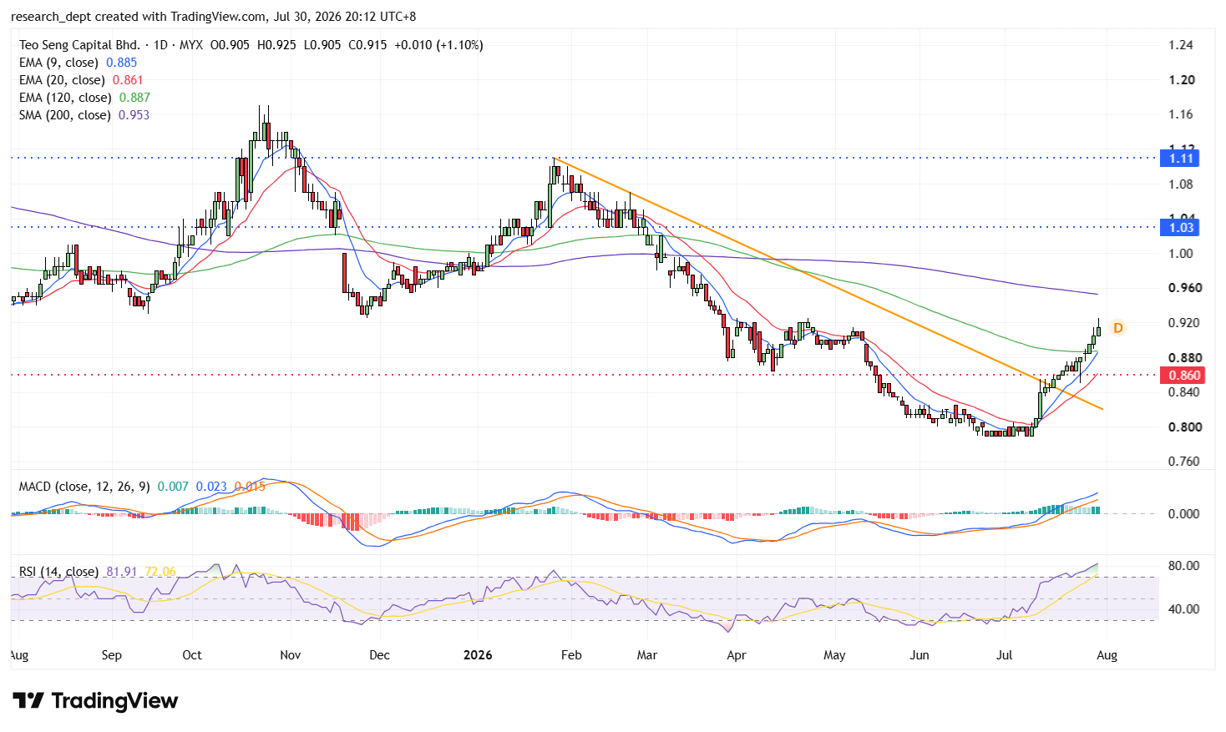The height and width of the screenshot is (732, 1226).
Task: Select the SMA (200, close) legend label
Action: point(65,115)
